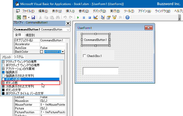The width and height of the screenshot is (183, 116).
Task: Choose 強調表示された文字列 color
Action: coord(31,76)
